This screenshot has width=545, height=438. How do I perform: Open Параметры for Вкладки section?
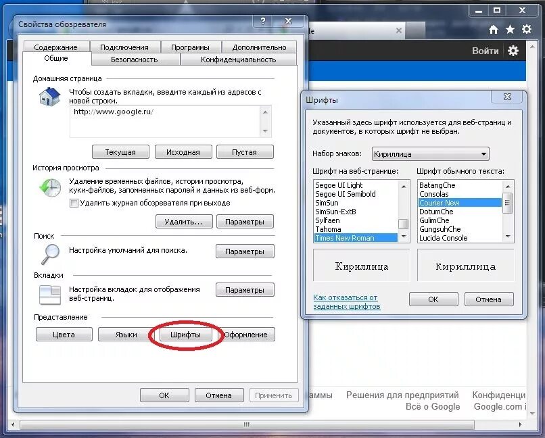245,290
